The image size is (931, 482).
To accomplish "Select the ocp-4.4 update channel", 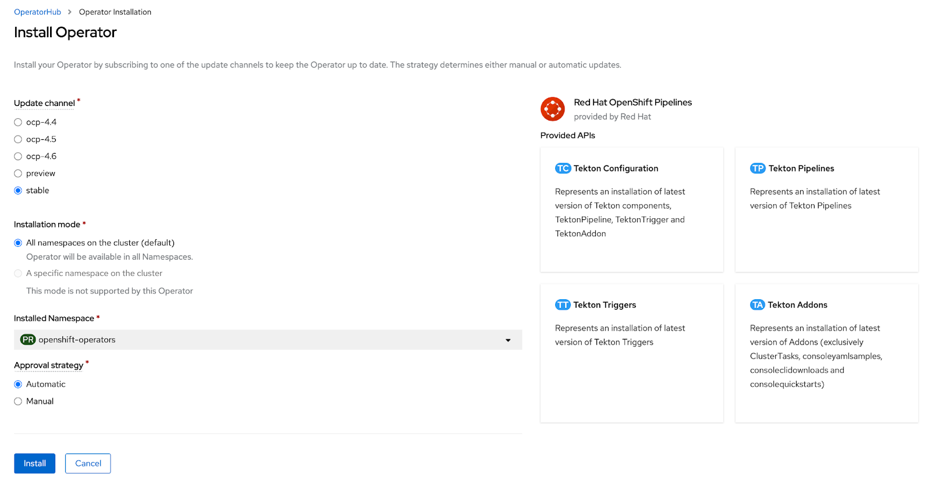I will click(x=18, y=122).
